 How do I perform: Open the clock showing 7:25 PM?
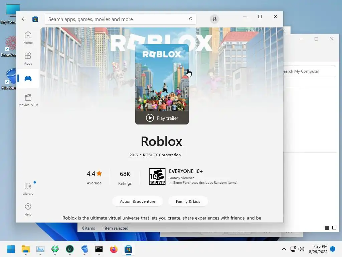tap(318, 249)
